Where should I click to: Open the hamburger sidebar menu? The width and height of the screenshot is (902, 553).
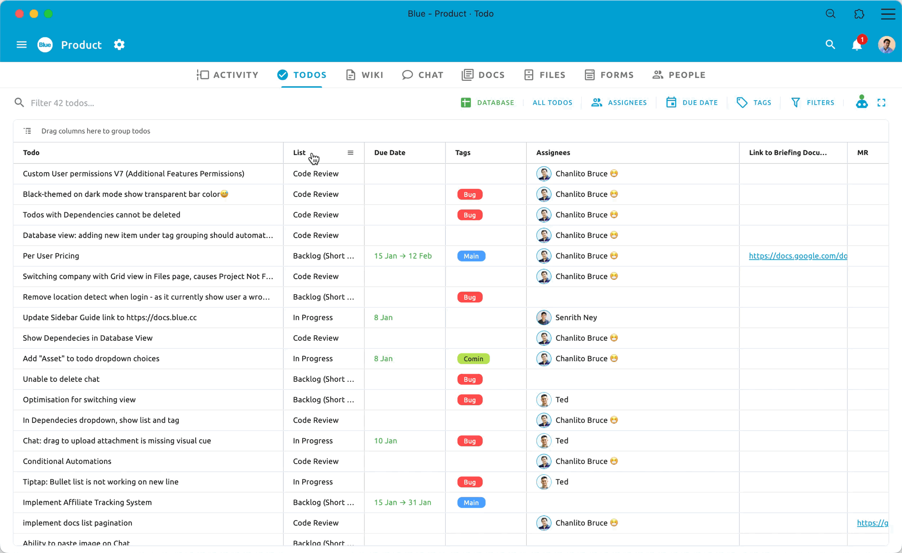pos(22,45)
